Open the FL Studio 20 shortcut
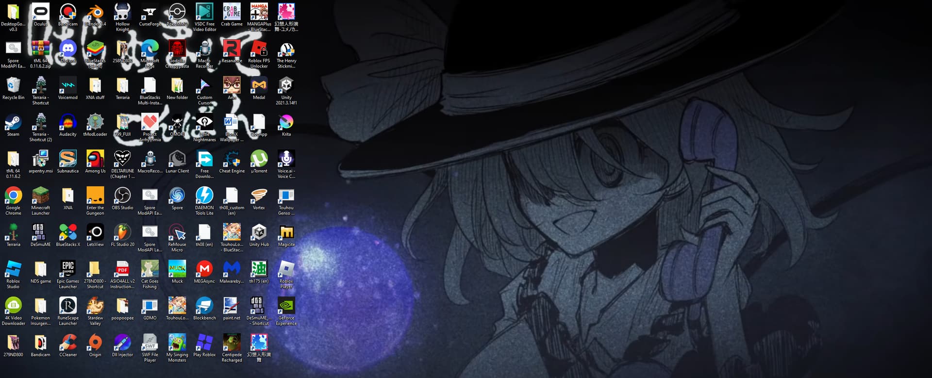Viewport: 932px width, 378px height. 122,232
